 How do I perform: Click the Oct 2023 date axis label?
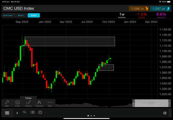tap(109, 22)
